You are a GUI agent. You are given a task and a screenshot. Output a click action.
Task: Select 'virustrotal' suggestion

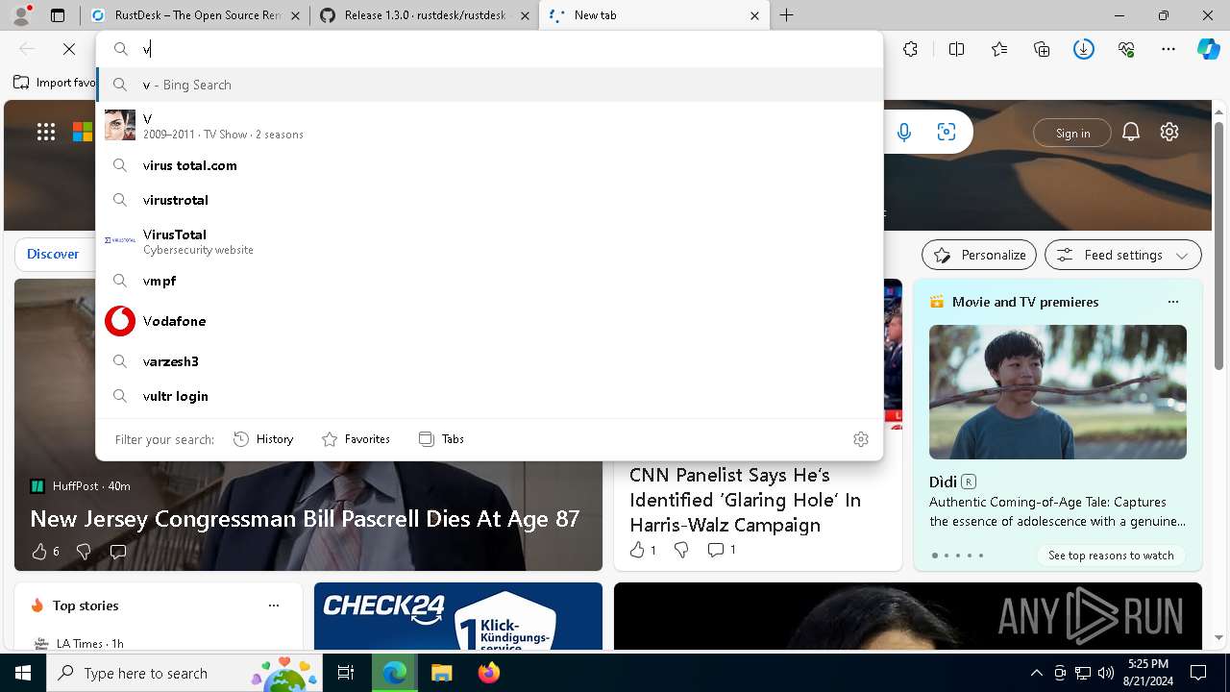tap(490, 200)
